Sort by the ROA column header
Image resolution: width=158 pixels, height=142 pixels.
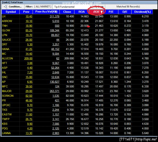82,12
